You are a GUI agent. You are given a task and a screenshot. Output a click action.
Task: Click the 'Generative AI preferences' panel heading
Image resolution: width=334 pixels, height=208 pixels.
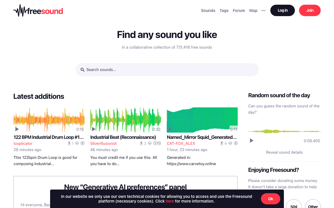tap(126, 187)
